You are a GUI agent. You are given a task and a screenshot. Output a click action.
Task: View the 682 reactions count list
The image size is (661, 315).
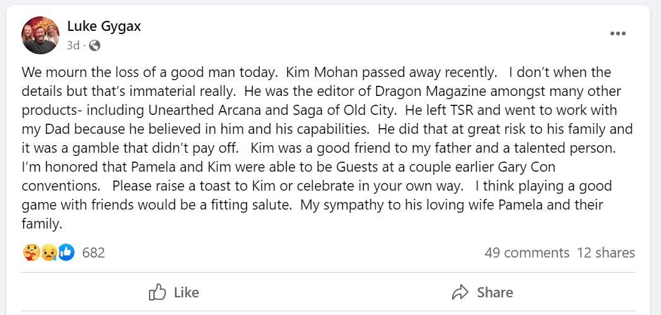tap(93, 253)
